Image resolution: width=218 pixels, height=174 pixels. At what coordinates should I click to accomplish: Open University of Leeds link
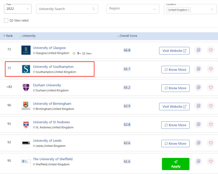(x=47, y=141)
